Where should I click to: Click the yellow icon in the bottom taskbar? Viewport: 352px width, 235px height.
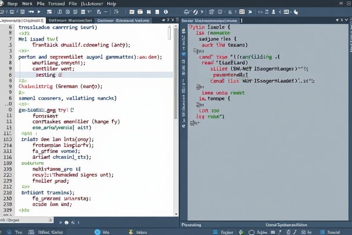(x=131, y=232)
